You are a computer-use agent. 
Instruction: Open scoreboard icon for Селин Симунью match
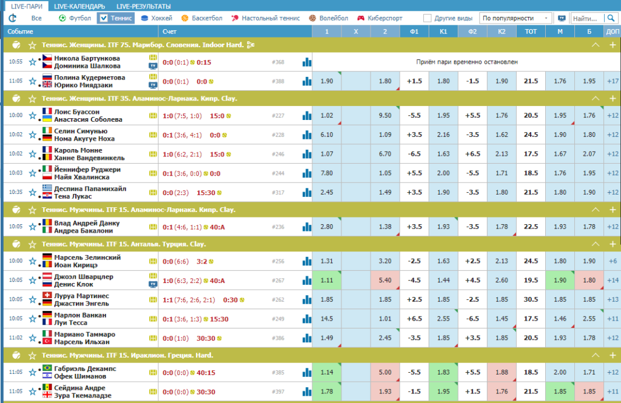tap(153, 135)
